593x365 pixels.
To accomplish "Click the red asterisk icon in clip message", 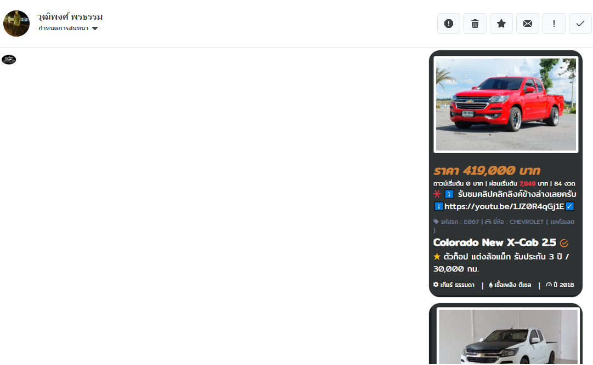I will click(x=437, y=194).
